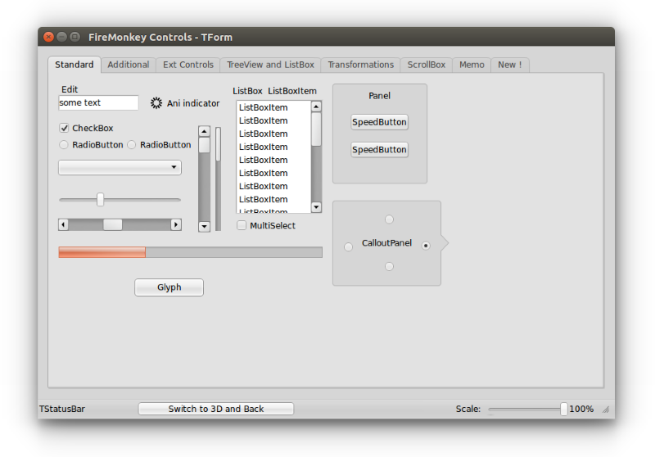
Task: Click the 100% scale value
Action: [581, 409]
